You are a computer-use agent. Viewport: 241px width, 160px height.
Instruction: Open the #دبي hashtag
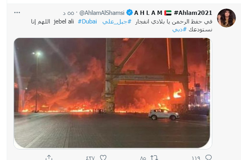pos(179,29)
